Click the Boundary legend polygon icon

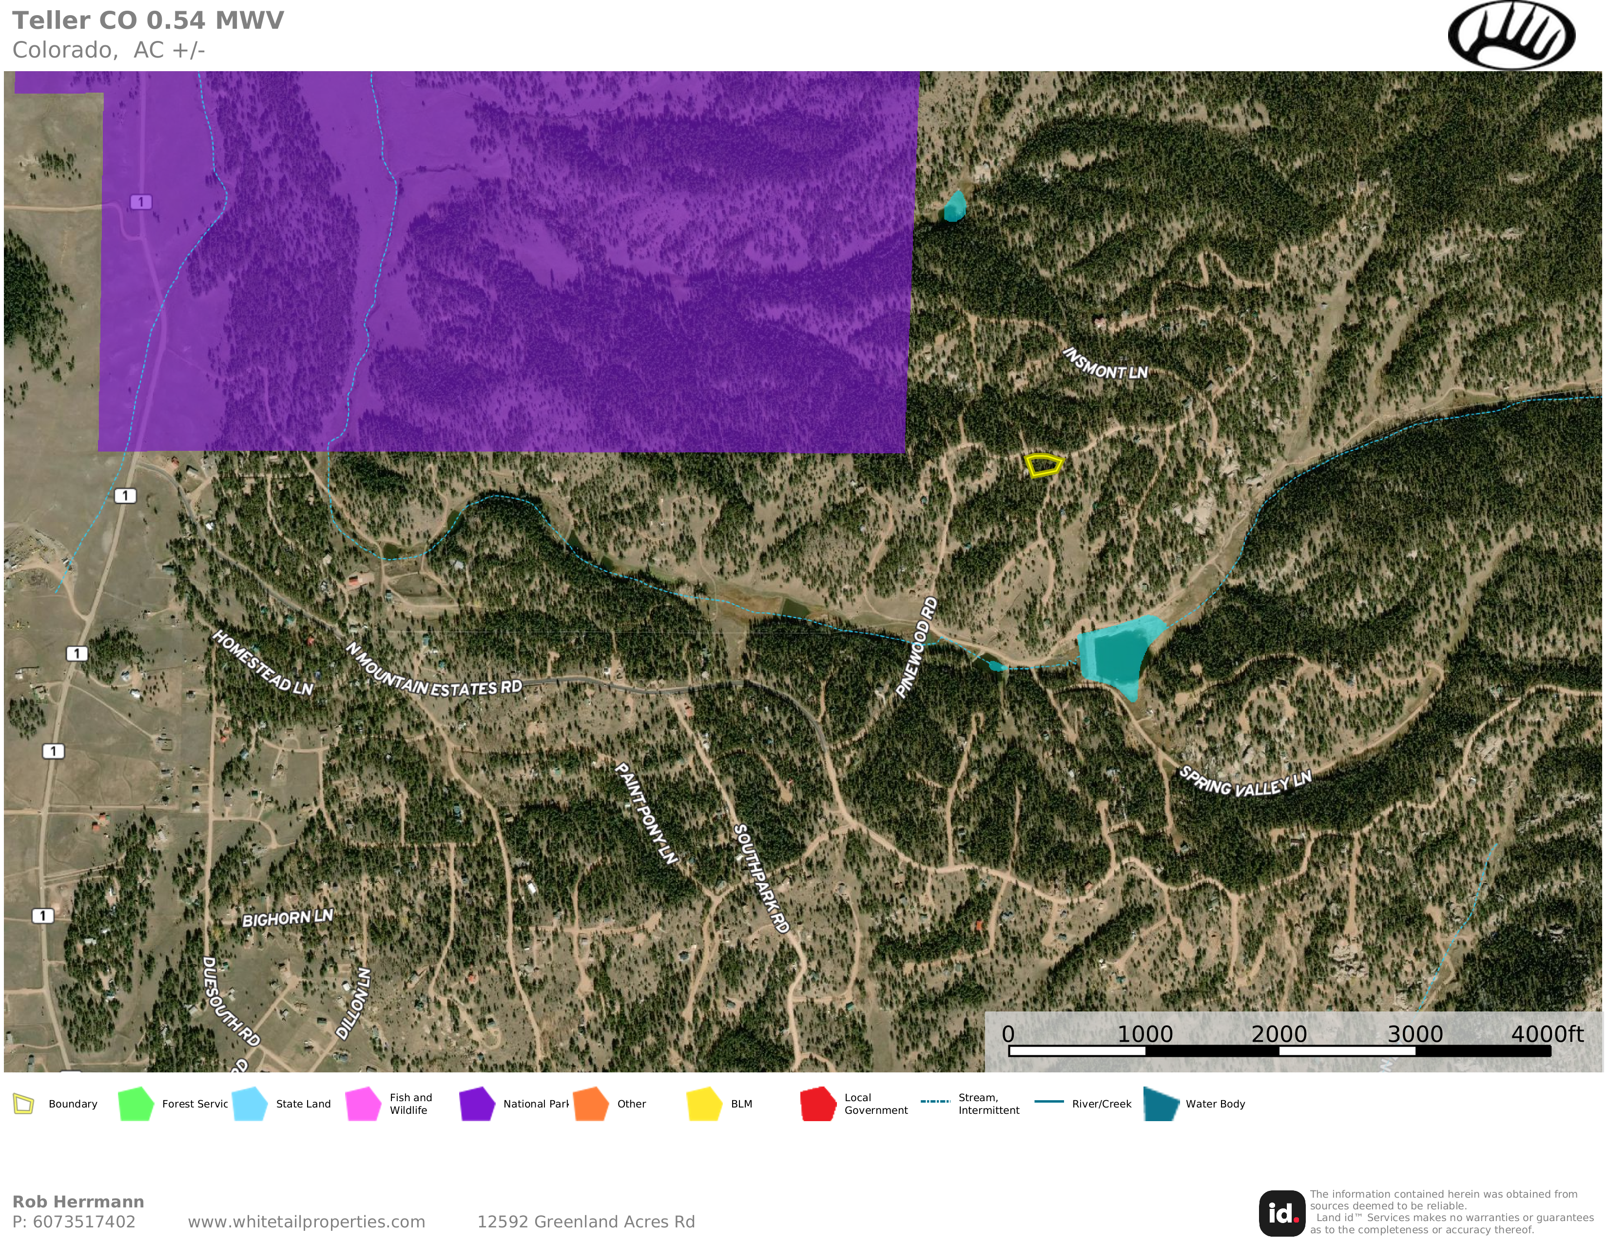(x=23, y=1104)
